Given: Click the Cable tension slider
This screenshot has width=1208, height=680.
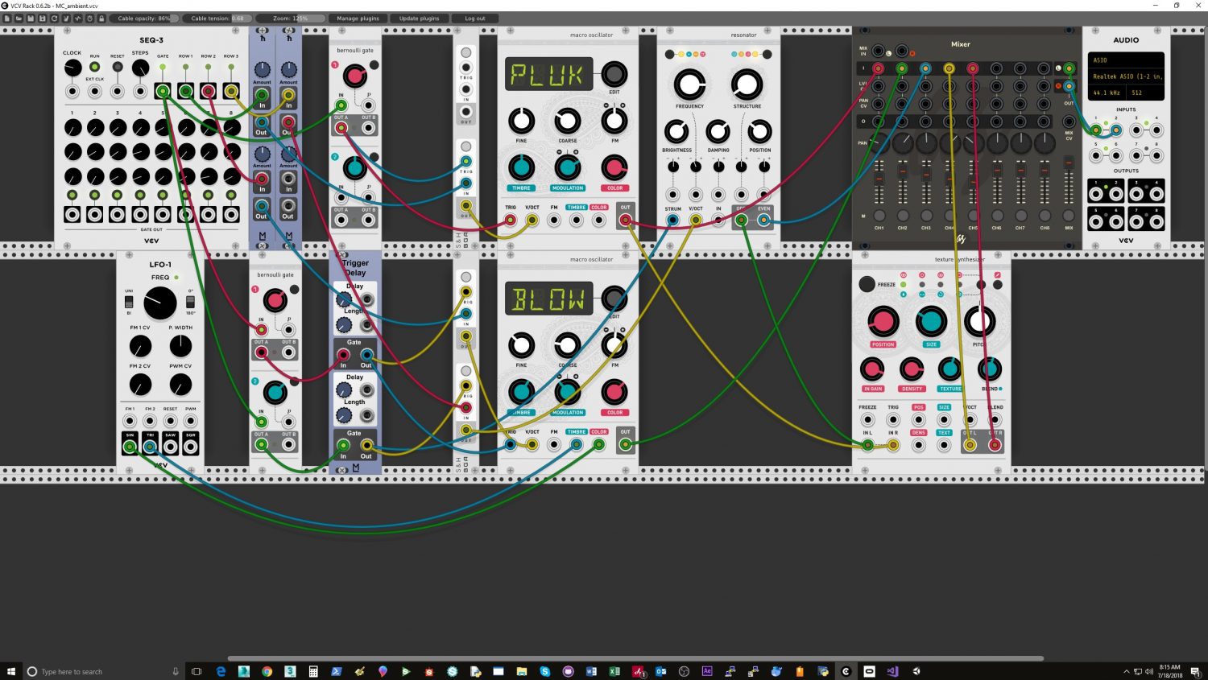Looking at the screenshot, I should point(217,19).
